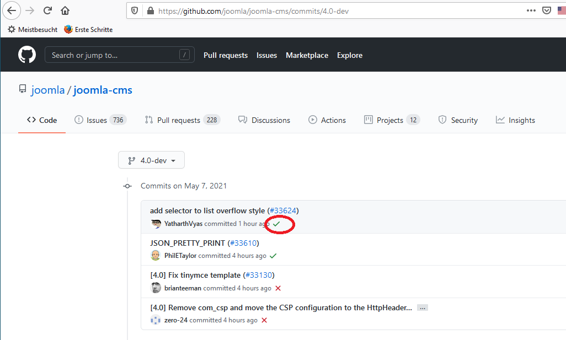Click the padlock site security icon
This screenshot has width=566, height=340.
(x=151, y=11)
